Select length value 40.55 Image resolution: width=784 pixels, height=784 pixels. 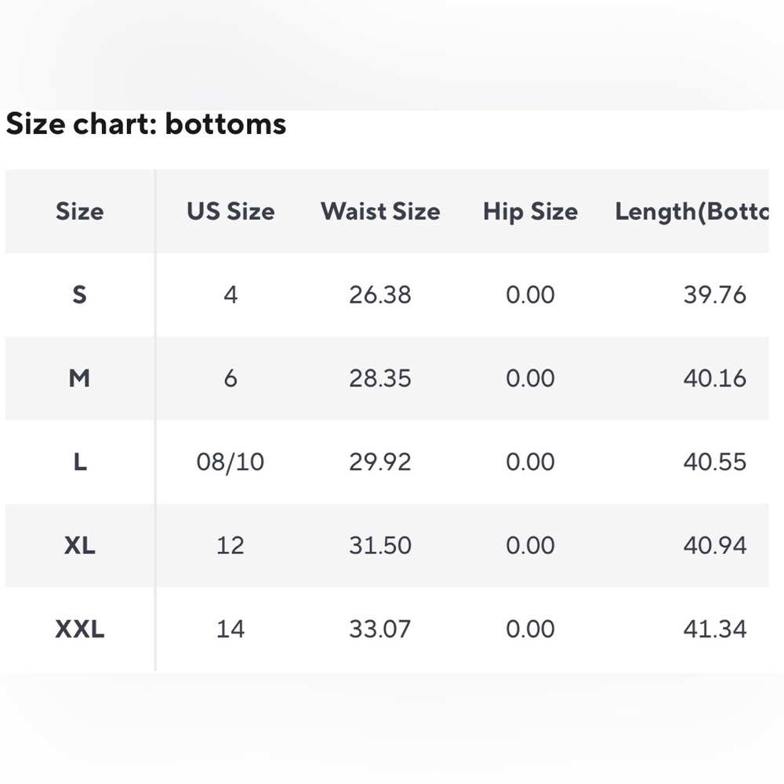pyautogui.click(x=714, y=462)
